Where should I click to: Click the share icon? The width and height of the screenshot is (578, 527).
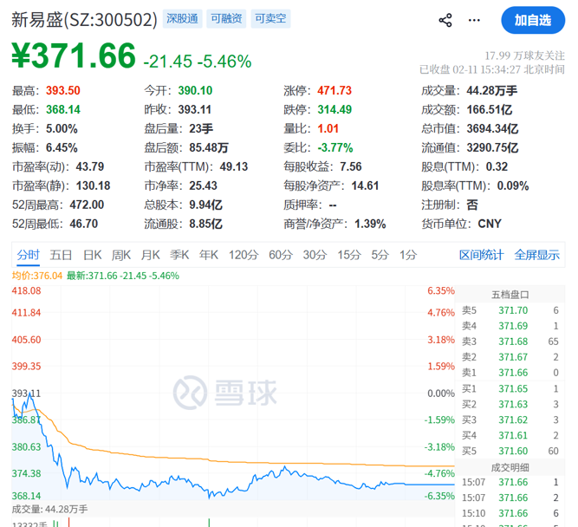click(445, 20)
